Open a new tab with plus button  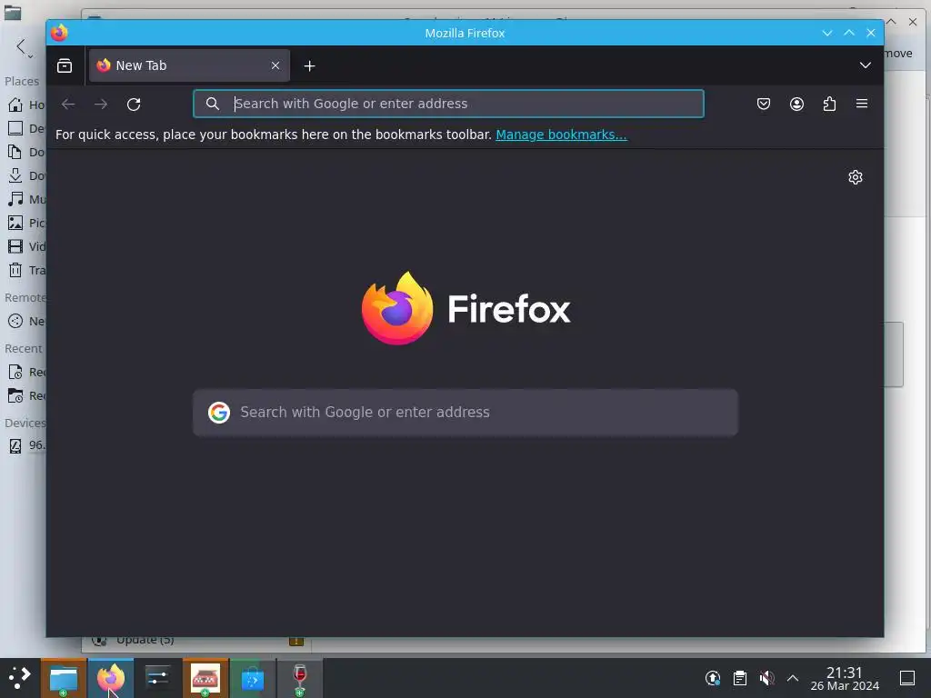pos(309,65)
